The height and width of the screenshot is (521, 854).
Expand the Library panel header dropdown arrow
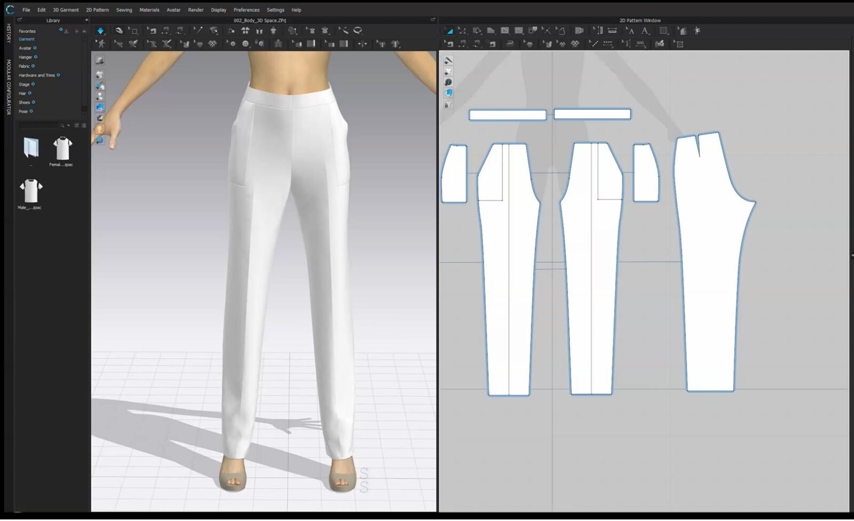tap(86, 20)
